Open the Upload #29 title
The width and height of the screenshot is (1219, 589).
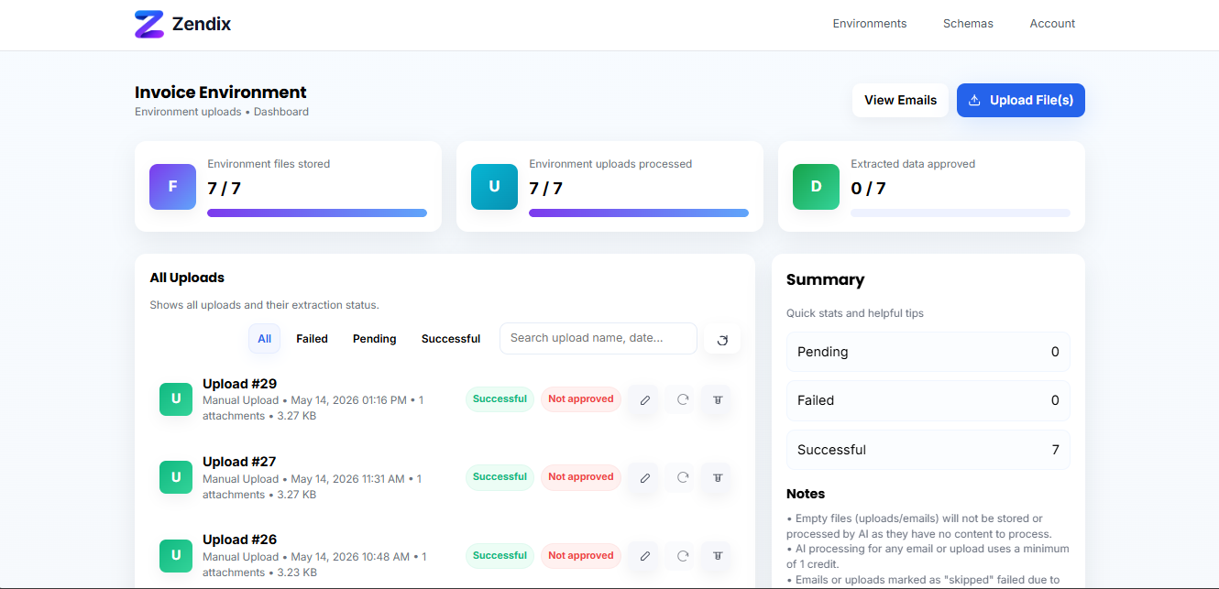239,384
